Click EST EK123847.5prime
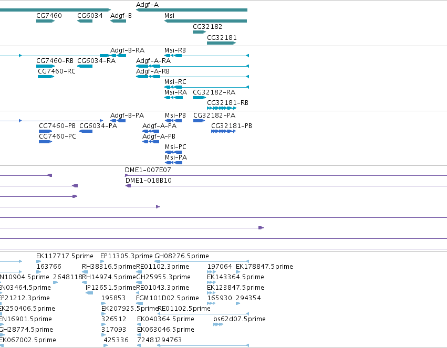Screen dimensions: 447x348 click(211, 293)
